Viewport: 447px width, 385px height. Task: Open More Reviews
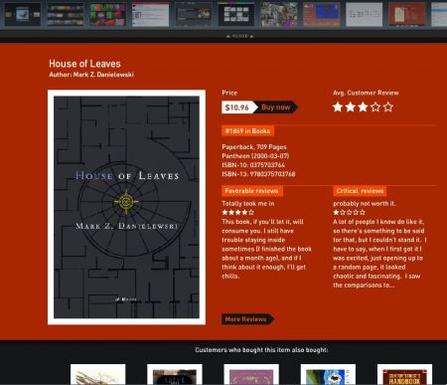[x=247, y=319]
